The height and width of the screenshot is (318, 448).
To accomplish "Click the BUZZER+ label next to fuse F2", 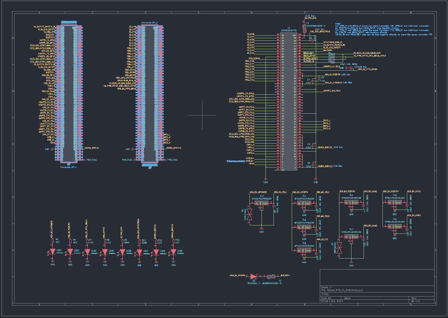I will (x=285, y=276).
